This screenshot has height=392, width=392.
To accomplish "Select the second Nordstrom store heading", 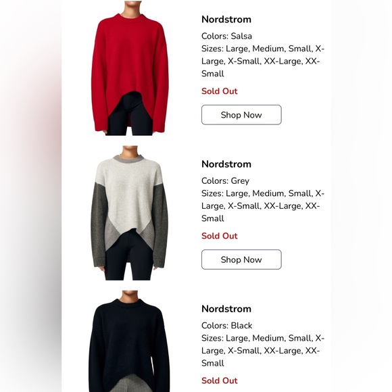I will tap(226, 164).
